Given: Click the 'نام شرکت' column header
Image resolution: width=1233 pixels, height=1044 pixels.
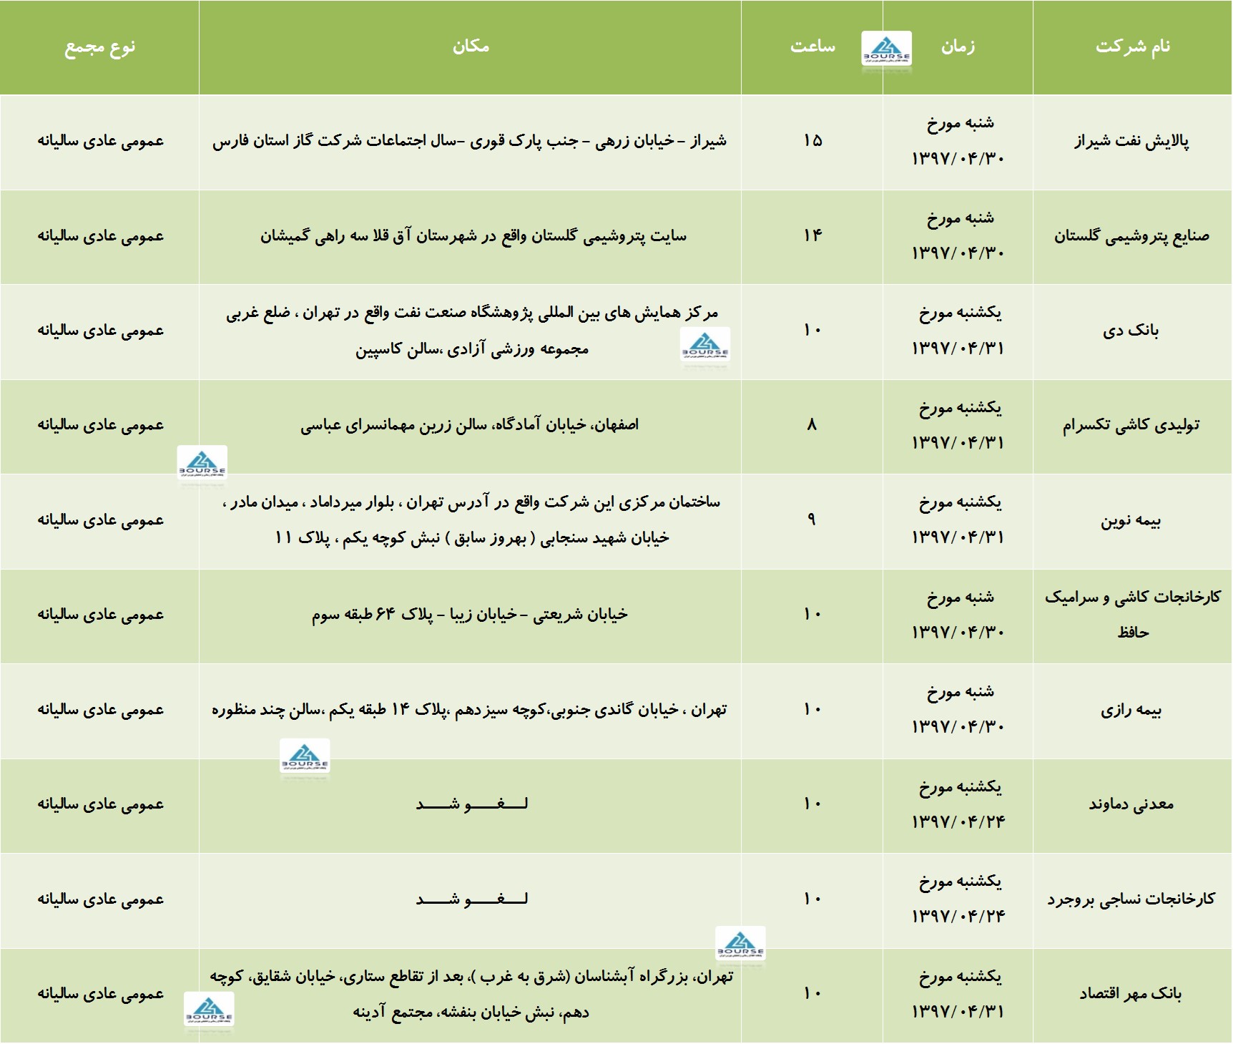Looking at the screenshot, I should (1133, 47).
